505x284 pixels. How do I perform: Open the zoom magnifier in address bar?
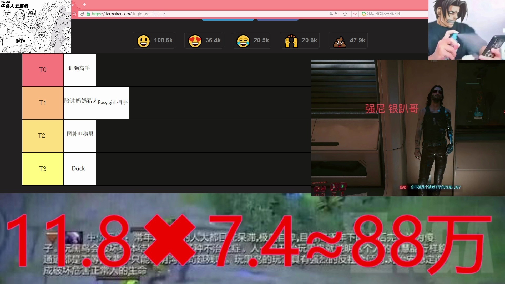point(331,14)
